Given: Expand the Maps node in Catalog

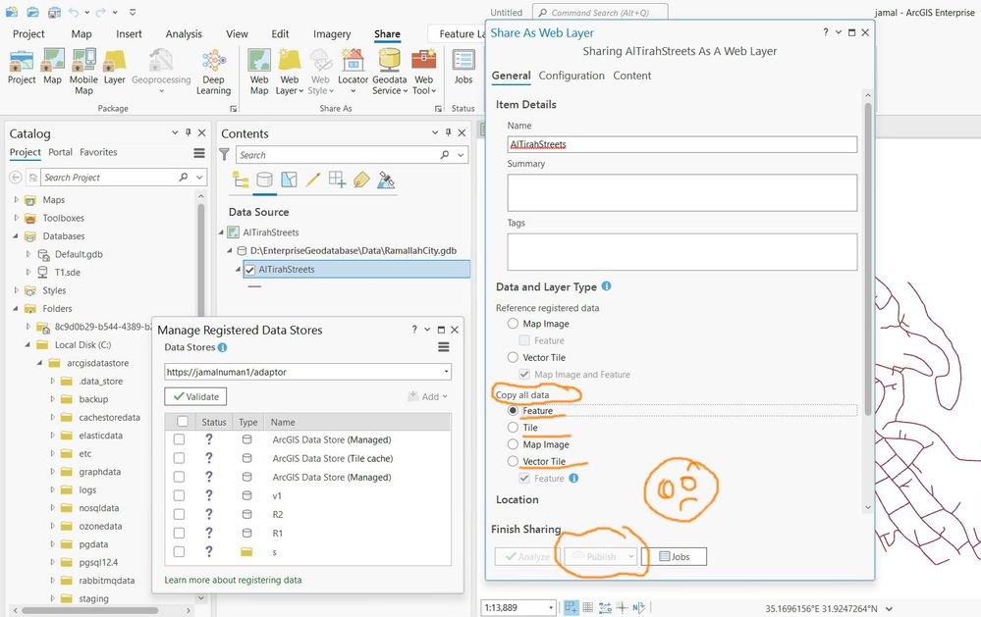Looking at the screenshot, I should coord(17,200).
